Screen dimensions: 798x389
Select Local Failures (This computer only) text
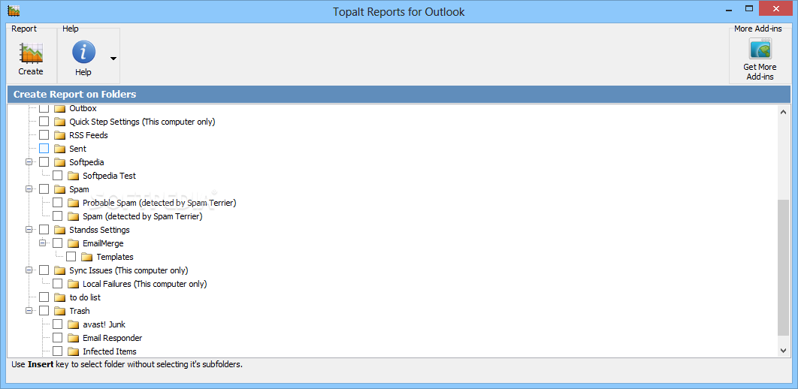point(144,284)
